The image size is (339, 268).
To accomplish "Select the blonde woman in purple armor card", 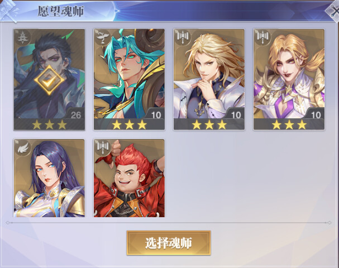I will point(289,79).
